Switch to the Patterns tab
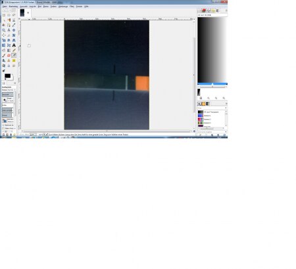 click(203, 104)
